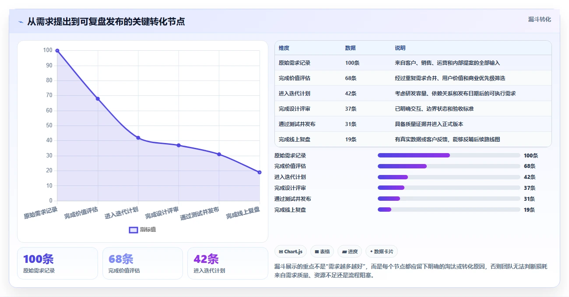Click the 完成线上复盘 progress bar
The image size is (569, 297).
(x=449, y=210)
